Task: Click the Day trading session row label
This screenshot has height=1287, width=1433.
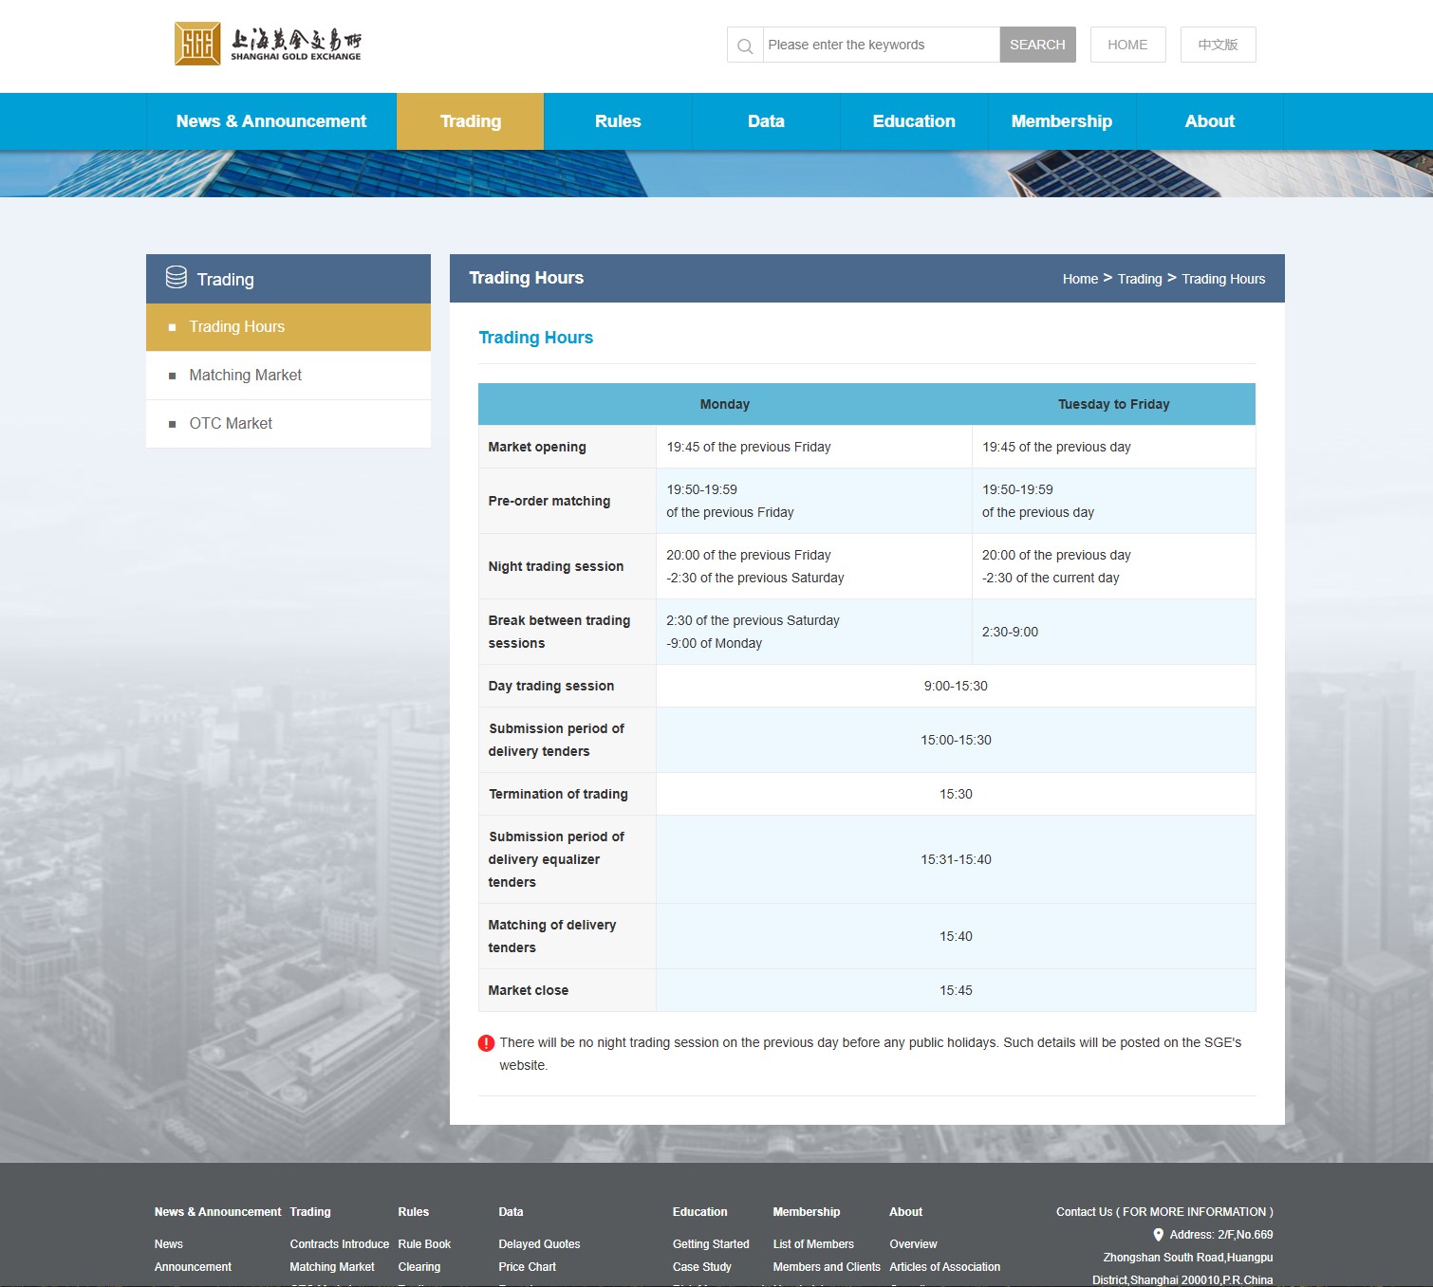Action: 551,686
